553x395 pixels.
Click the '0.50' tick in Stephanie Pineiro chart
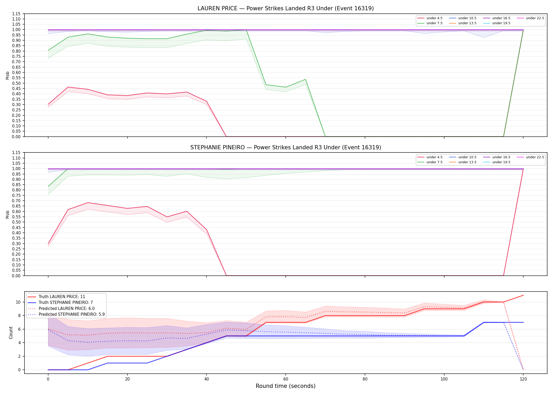point(16,222)
